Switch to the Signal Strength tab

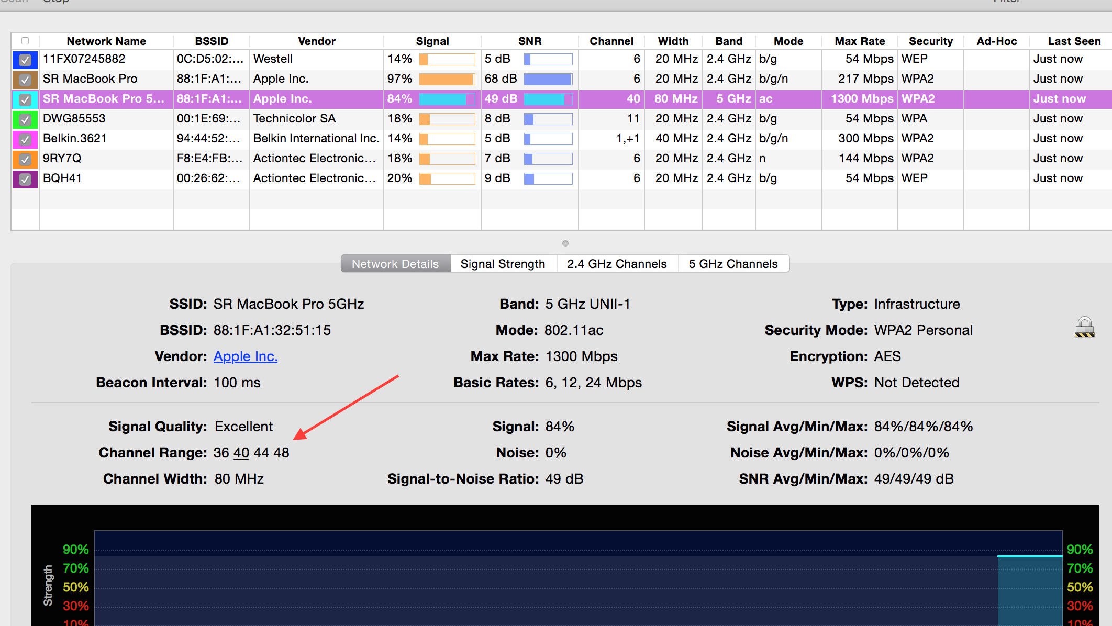click(503, 264)
